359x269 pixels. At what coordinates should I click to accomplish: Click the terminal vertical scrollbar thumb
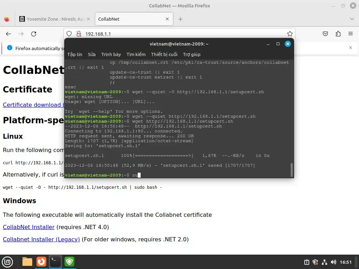pos(291,170)
